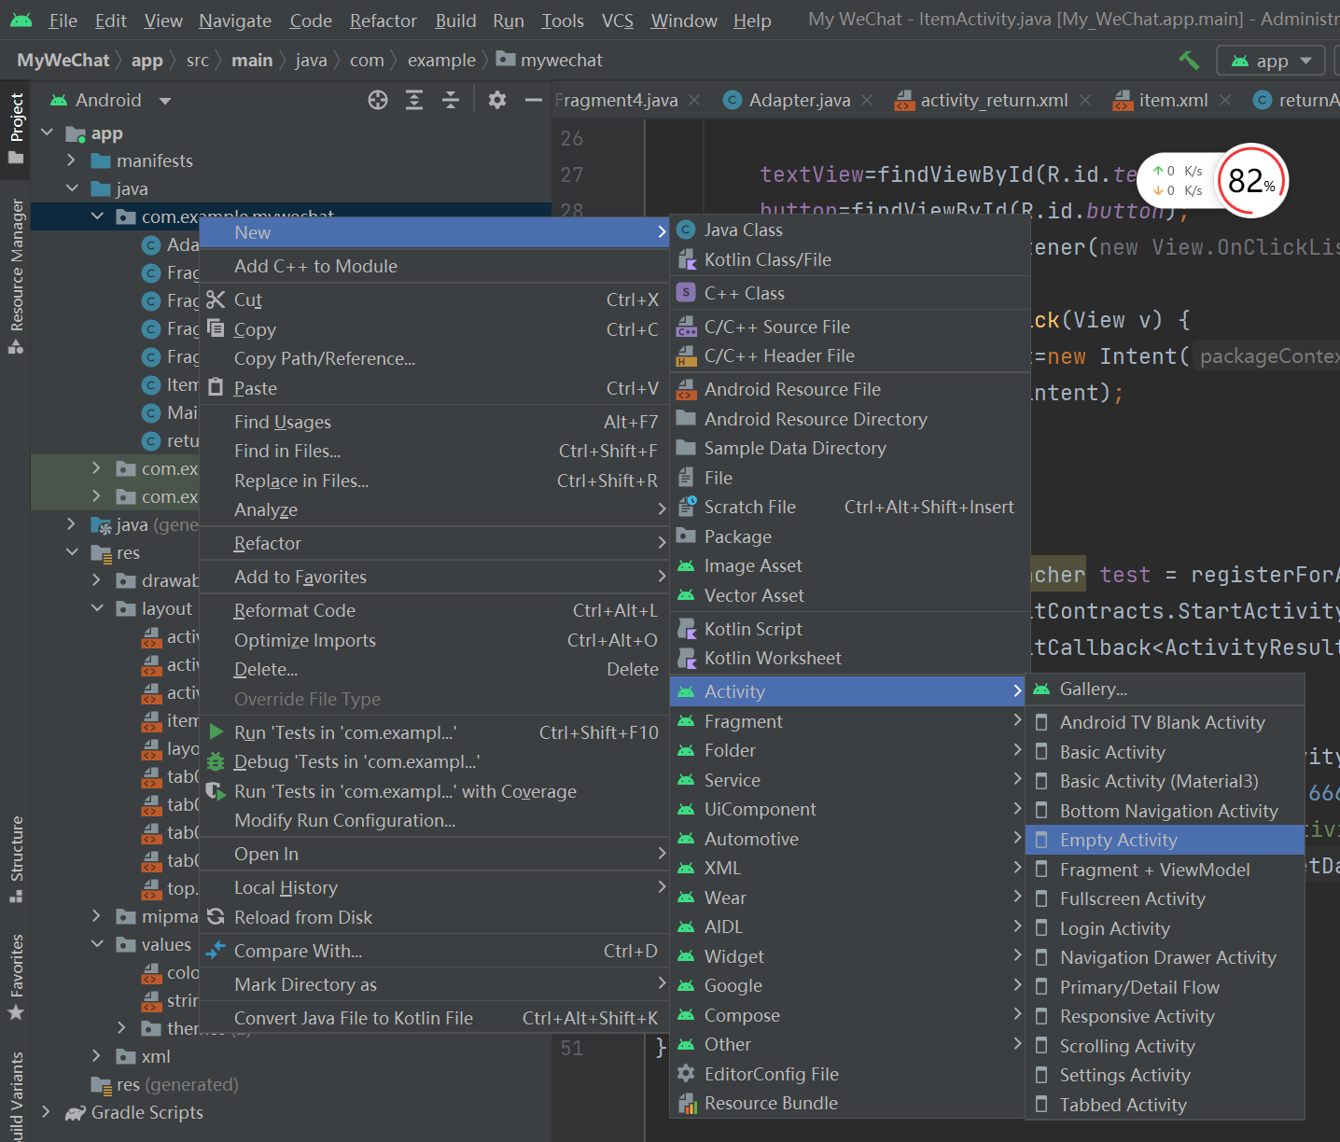Open the Service submenu
The height and width of the screenshot is (1142, 1340).
click(849, 780)
